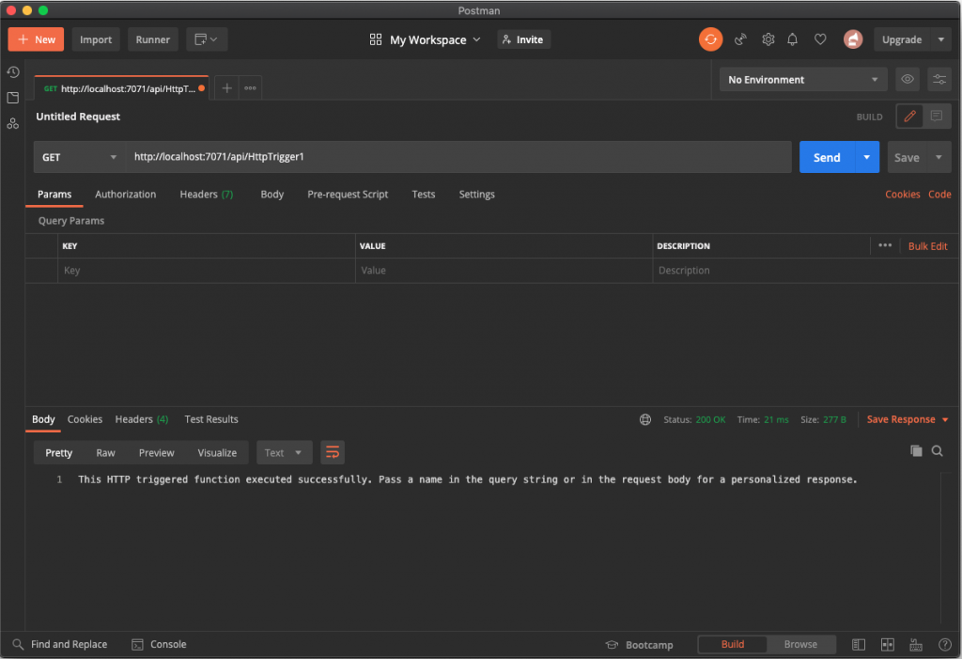Screen dimensions: 962x659
Task: Search the response with magnifier icon
Action: (x=937, y=451)
